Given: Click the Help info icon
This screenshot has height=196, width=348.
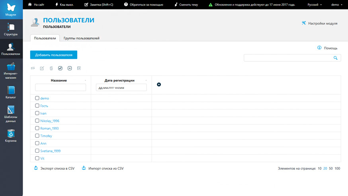Looking at the screenshot, I should pos(319,48).
